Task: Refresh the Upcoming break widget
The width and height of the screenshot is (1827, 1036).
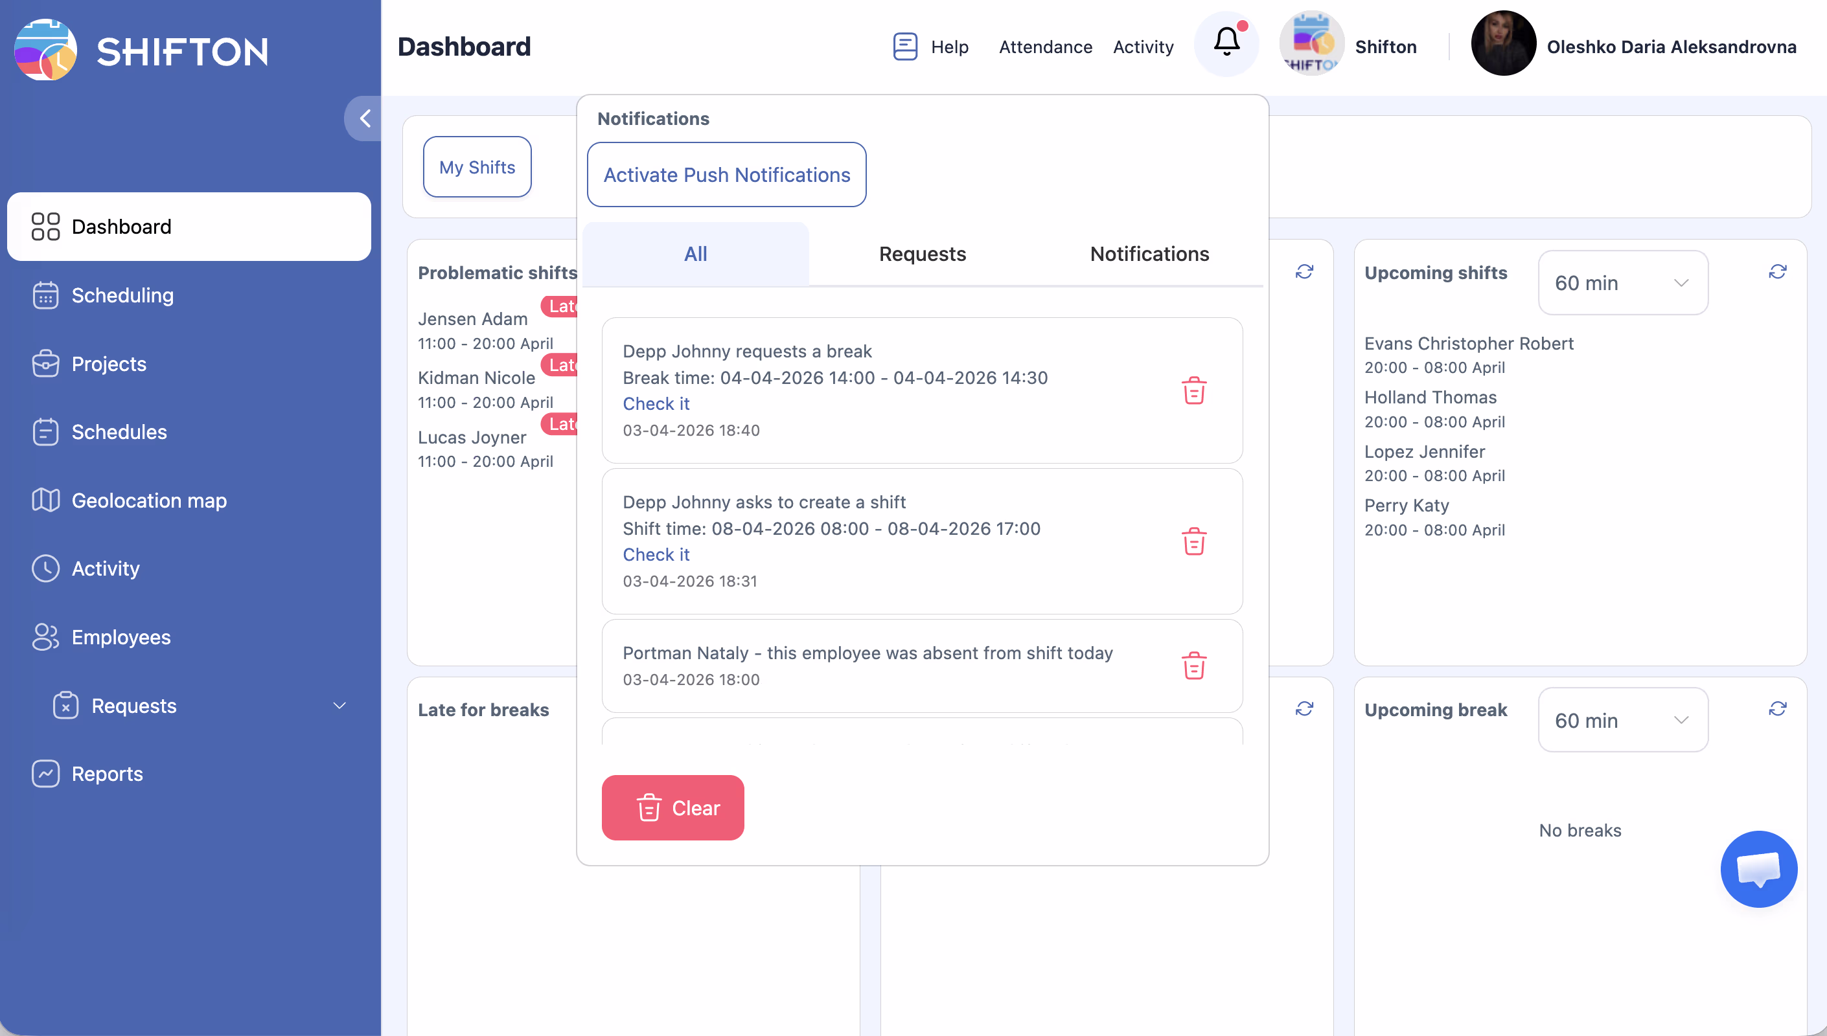Action: tap(1777, 709)
